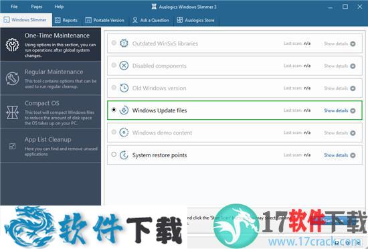
Task: Select Windows Update files radio button
Action: [x=114, y=110]
